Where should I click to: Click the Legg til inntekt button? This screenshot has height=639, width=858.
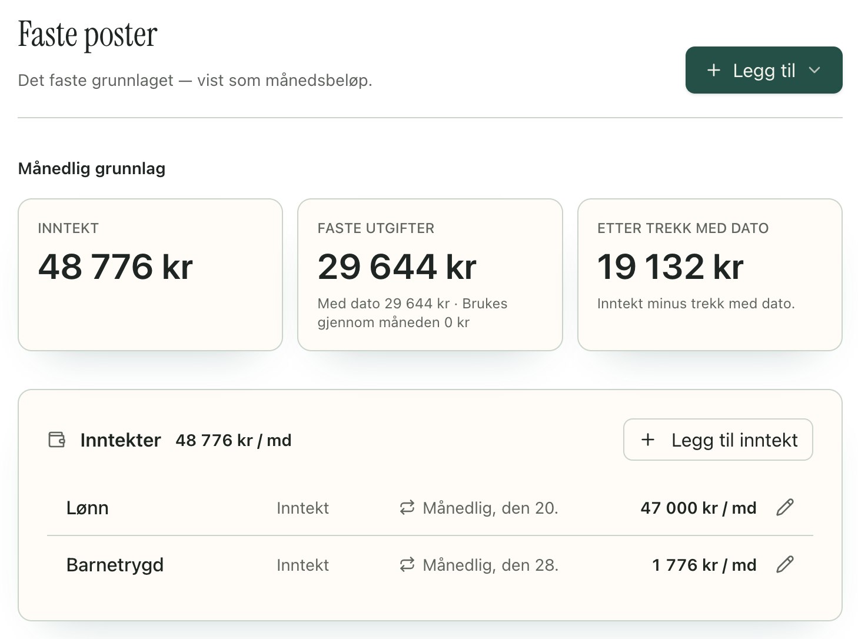click(x=718, y=440)
